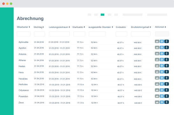The image size is (174, 115).
Task: Select the active green navigation tab
Action: pos(102,15)
